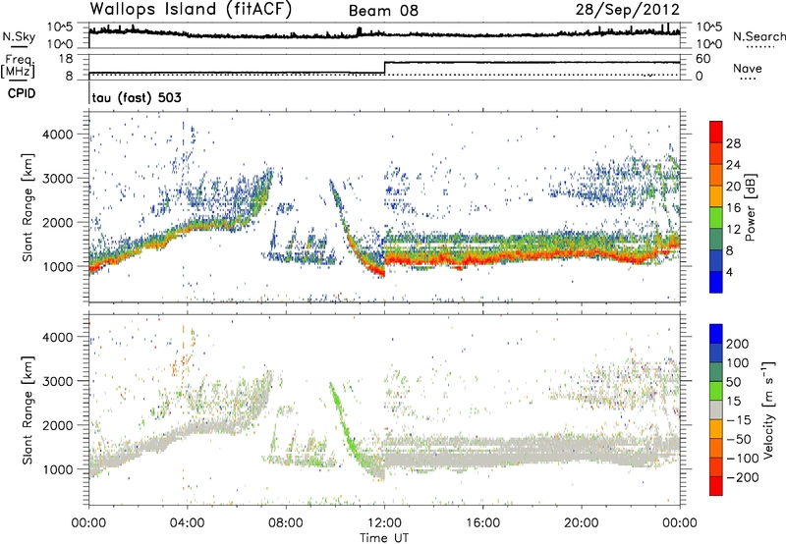Click the '-200' tick on the velocity colorbar

tap(743, 477)
